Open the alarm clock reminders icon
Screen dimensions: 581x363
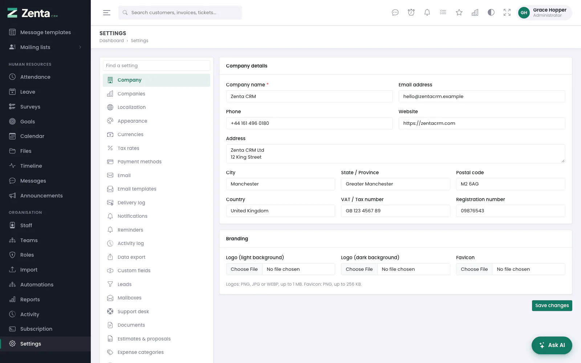pos(411,13)
